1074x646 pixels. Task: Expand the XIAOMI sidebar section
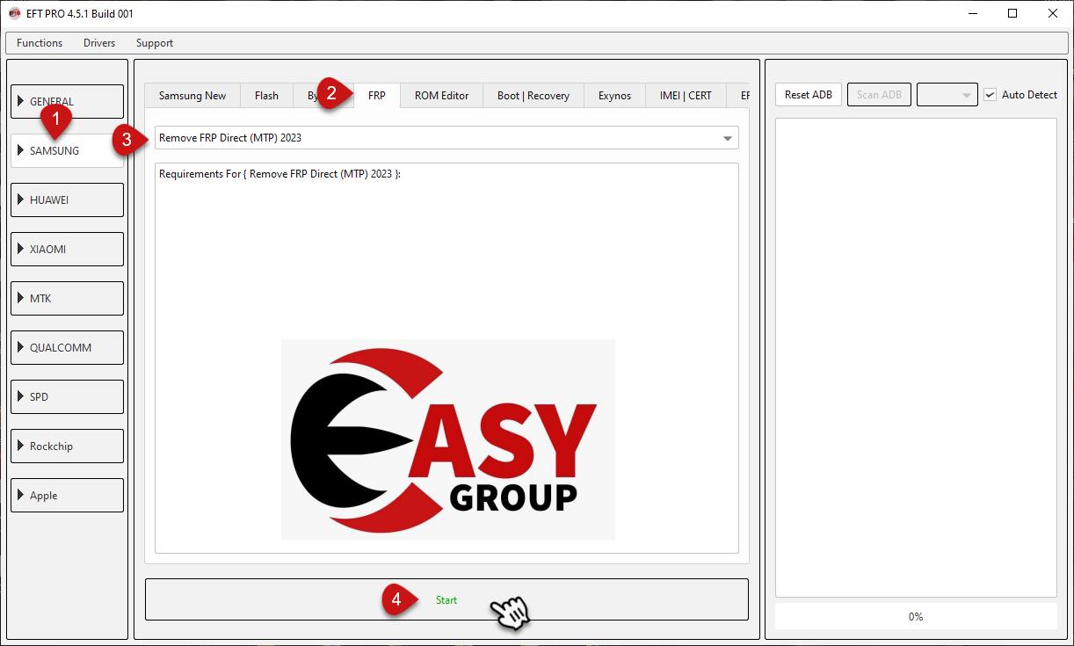[x=67, y=250]
